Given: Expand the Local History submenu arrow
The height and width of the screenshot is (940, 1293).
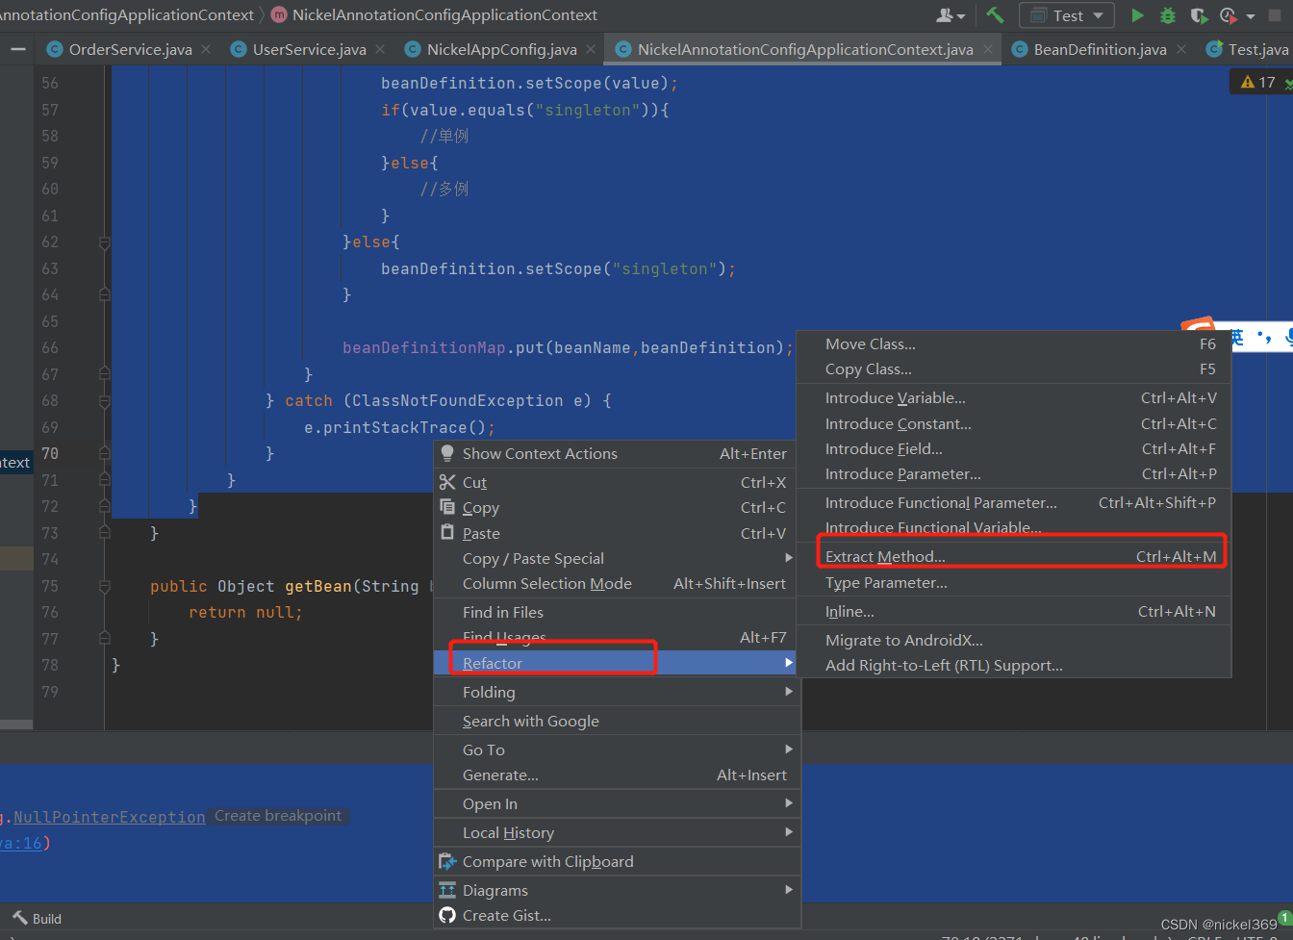Looking at the screenshot, I should click(789, 832).
